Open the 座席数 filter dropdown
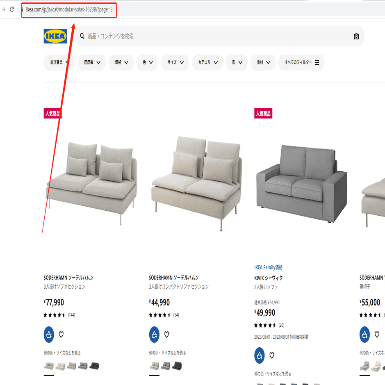Image resolution: width=385 pixels, height=385 pixels. [x=92, y=62]
